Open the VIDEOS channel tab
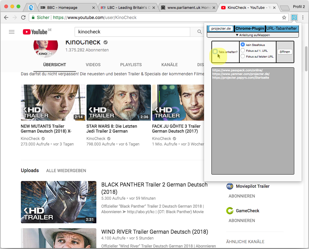309x249 pixels. click(x=93, y=65)
